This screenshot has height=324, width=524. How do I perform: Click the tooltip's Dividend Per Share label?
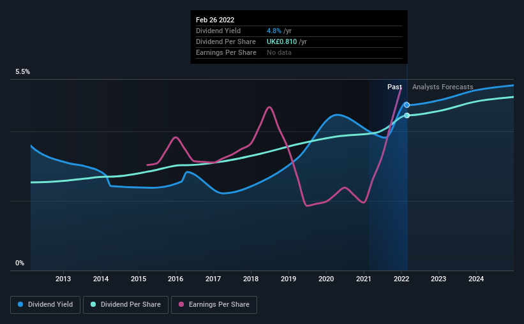(x=225, y=41)
